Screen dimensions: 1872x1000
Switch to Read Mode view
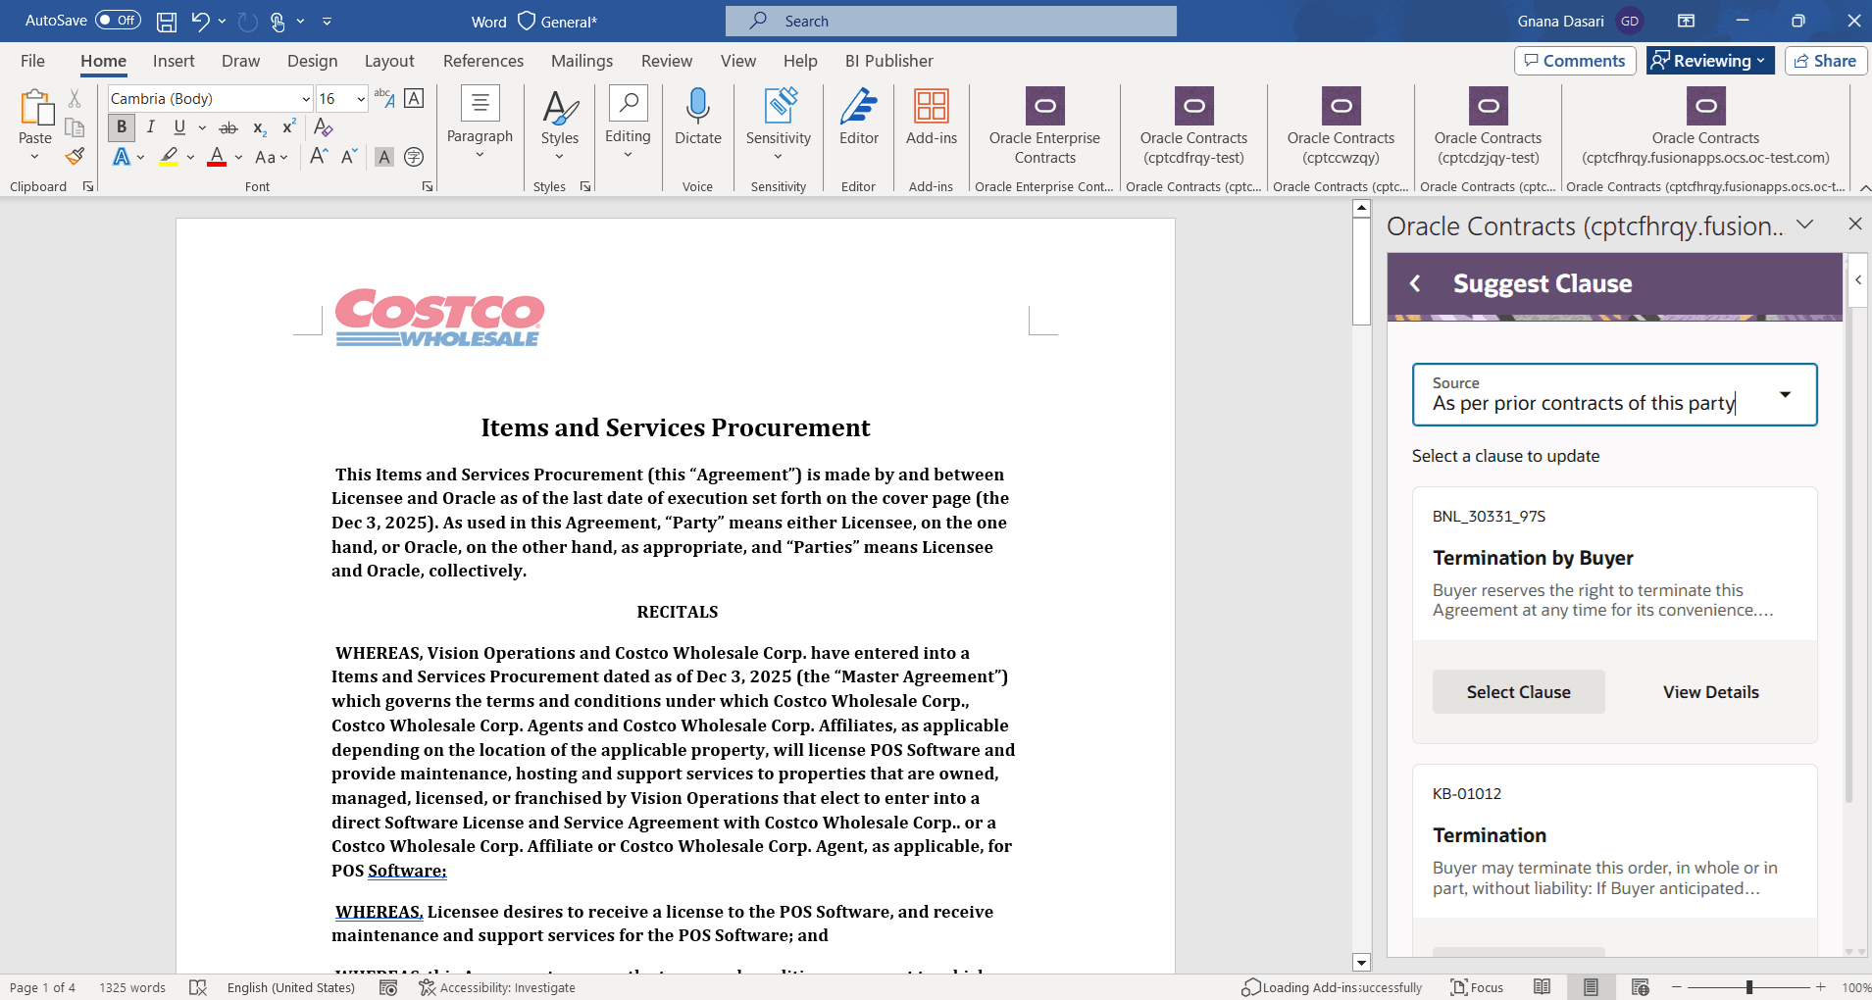click(x=1543, y=987)
